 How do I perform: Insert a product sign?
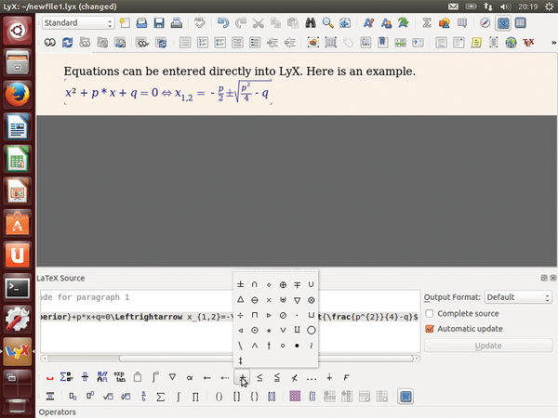[x=195, y=397]
